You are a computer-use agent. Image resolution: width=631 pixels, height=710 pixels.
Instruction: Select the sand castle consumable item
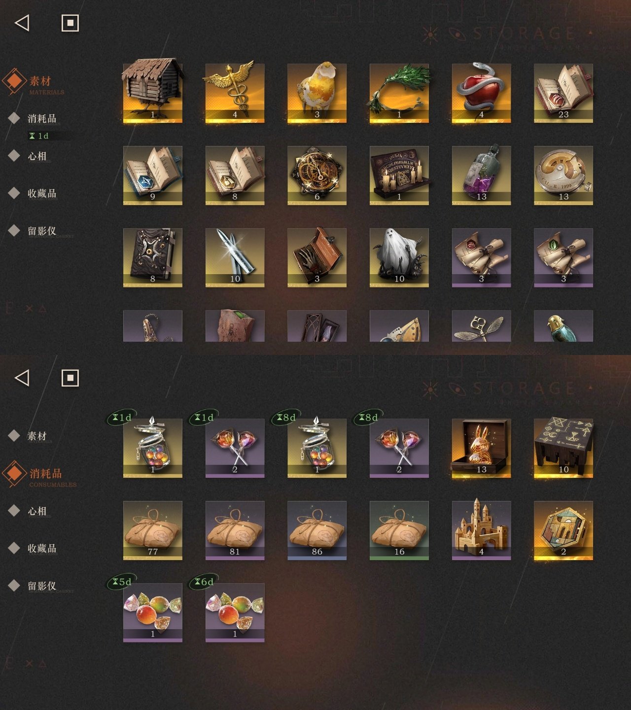[481, 530]
